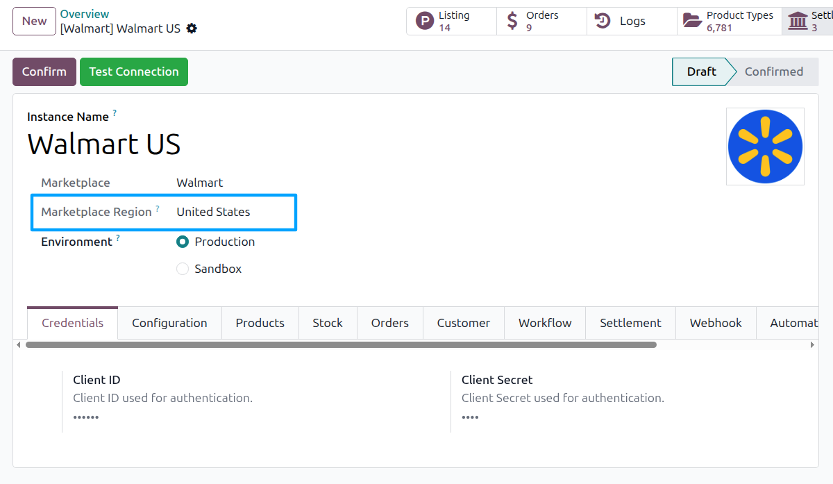Click the Confirmed status stage
Screen dimensions: 833x484
click(x=773, y=72)
